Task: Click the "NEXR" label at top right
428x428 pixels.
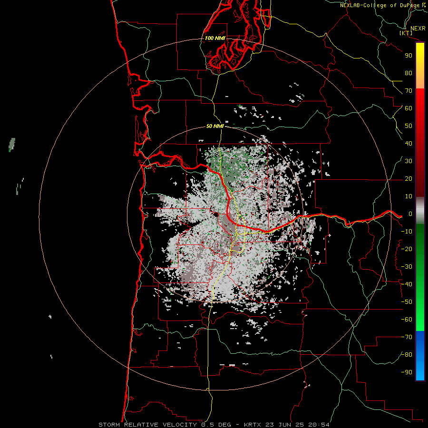Action: coord(418,29)
